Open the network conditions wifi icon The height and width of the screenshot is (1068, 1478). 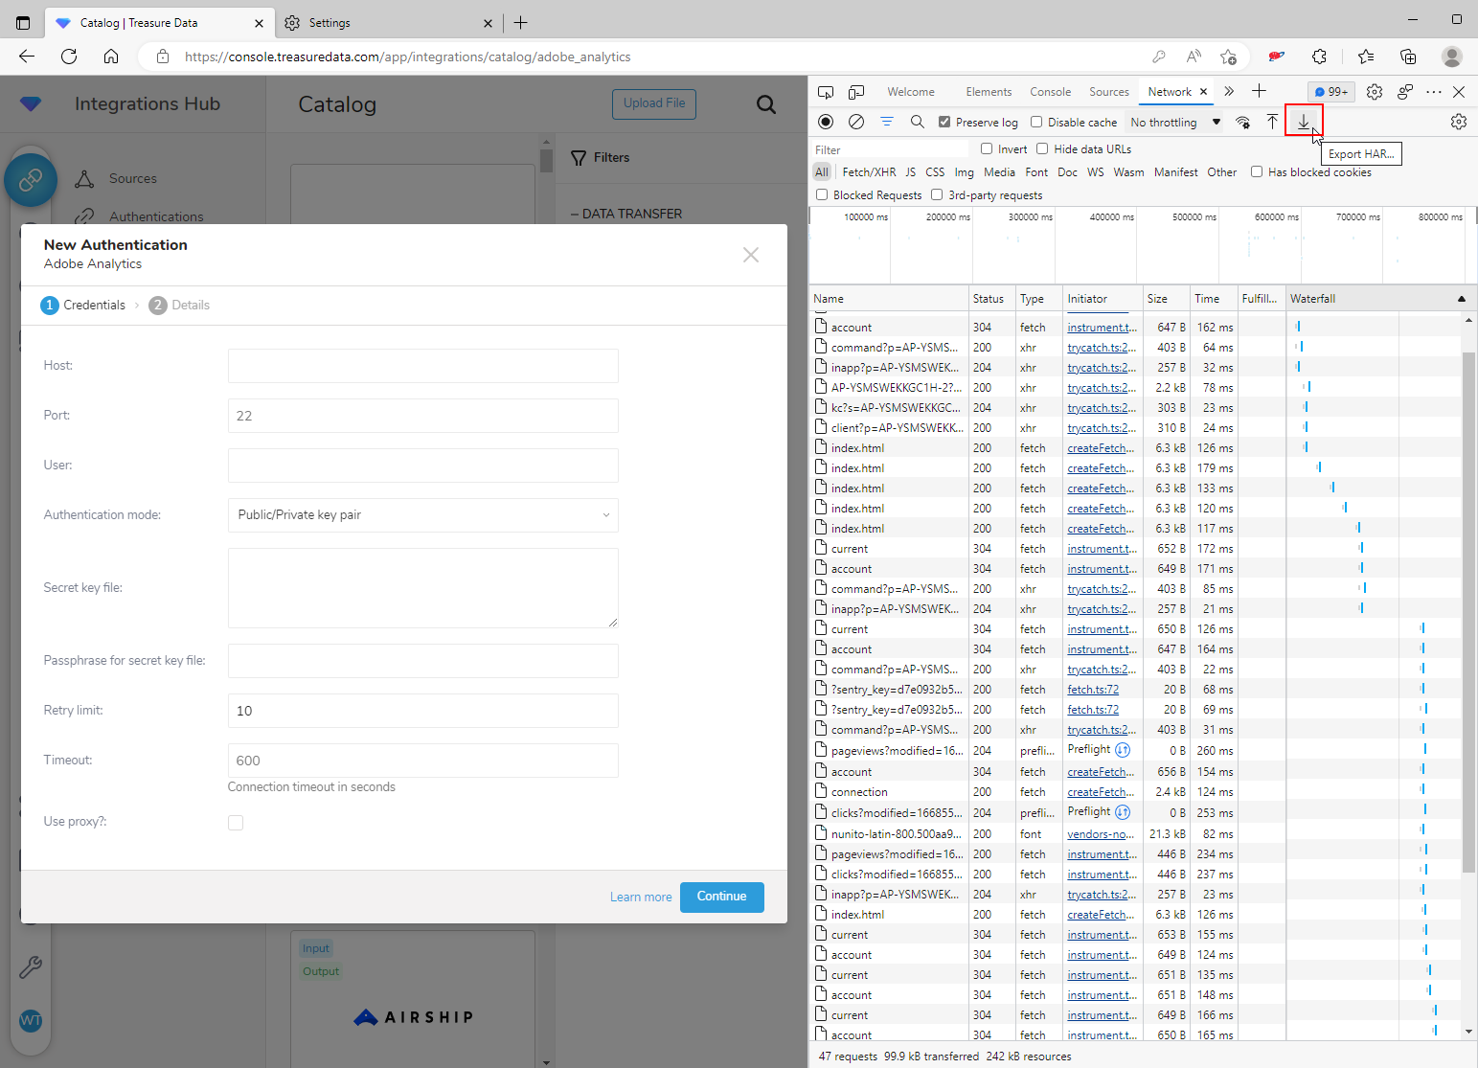pos(1242,122)
